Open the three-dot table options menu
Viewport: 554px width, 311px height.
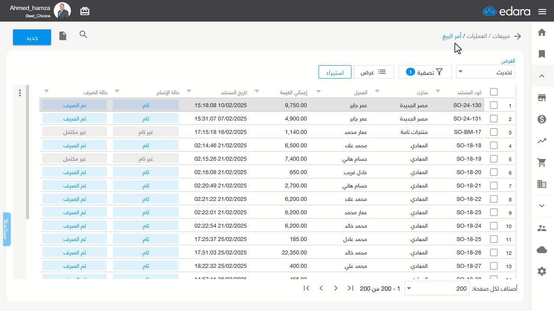pyautogui.click(x=19, y=93)
